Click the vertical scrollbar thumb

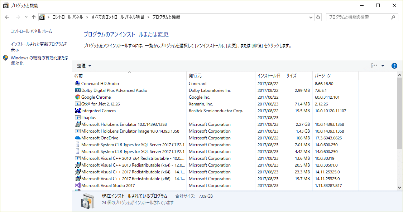pos(399,113)
